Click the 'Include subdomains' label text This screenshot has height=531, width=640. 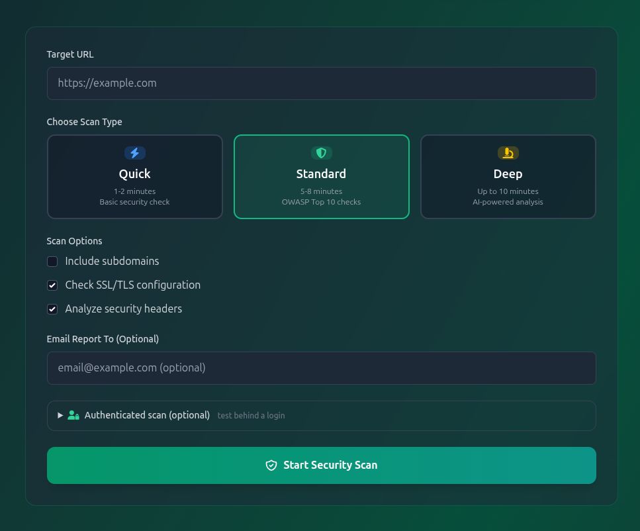[x=113, y=261]
